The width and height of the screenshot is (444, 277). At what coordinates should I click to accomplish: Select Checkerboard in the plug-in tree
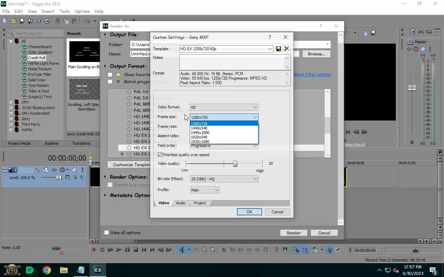click(40, 47)
